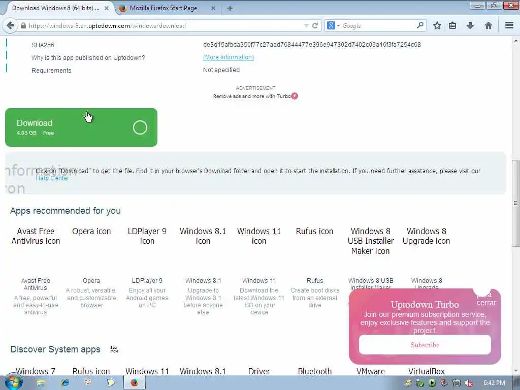This screenshot has width=520, height=390.
Task: Click the See more link beside Discover System apps
Action: 114,349
